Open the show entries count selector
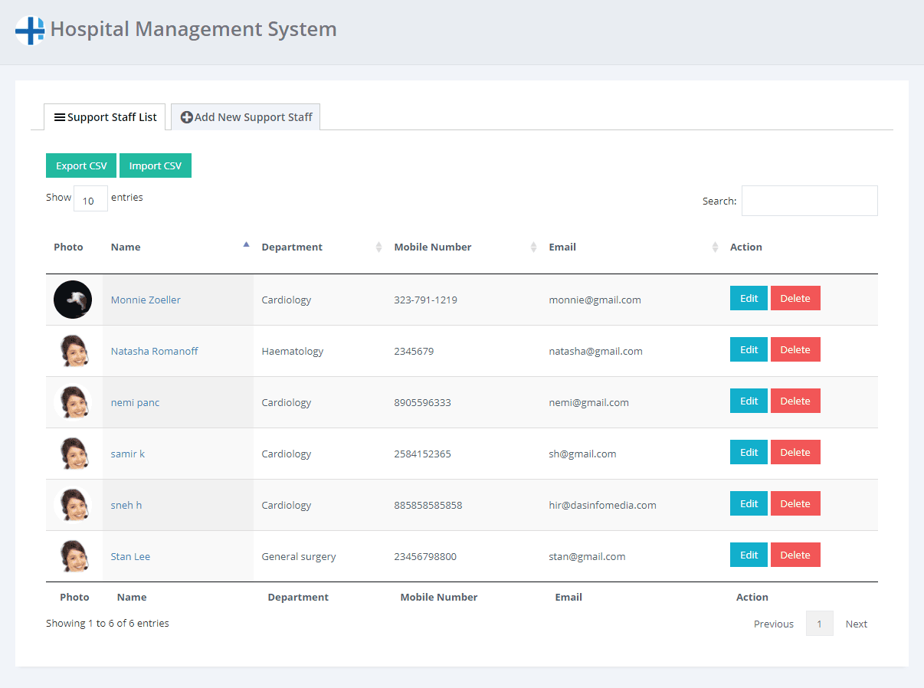Screen dimensions: 924x688 [90, 199]
